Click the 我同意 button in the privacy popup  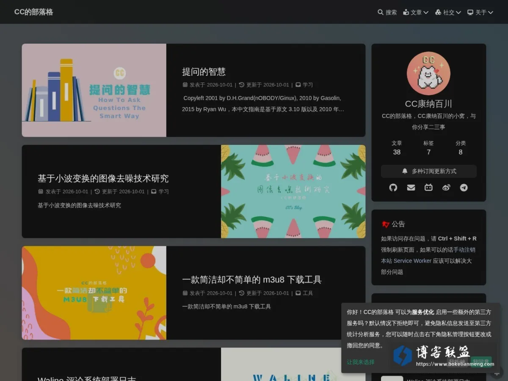[x=481, y=362]
